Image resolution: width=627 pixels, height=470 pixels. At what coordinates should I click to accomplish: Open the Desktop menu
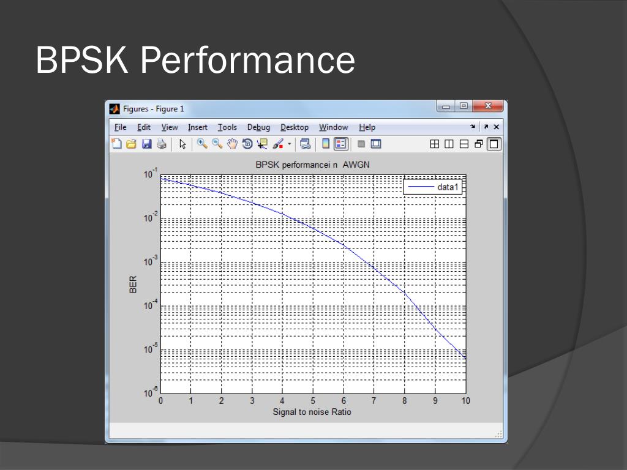(295, 127)
